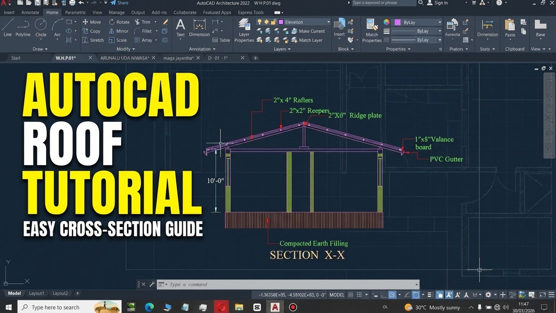Expand the Properties panel
Image resolution: width=556 pixels, height=313 pixels.
(x=398, y=49)
